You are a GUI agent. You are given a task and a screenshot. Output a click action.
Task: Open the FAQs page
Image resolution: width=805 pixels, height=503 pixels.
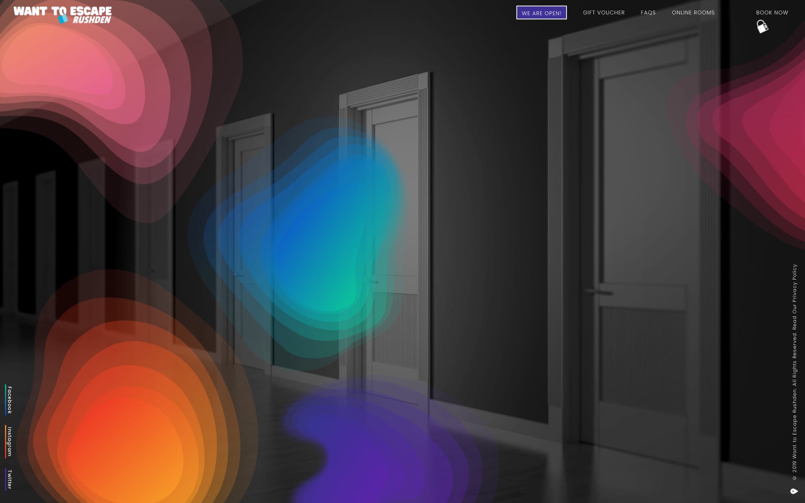(648, 13)
